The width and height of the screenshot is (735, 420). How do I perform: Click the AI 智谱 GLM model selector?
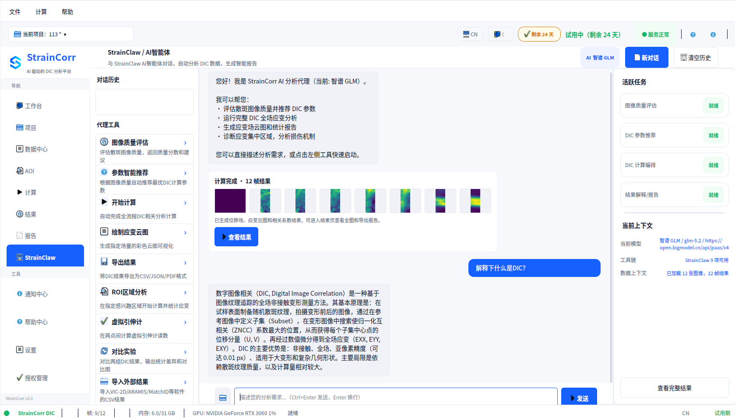pos(600,58)
